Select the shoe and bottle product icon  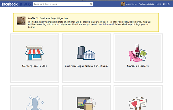pos(138,53)
